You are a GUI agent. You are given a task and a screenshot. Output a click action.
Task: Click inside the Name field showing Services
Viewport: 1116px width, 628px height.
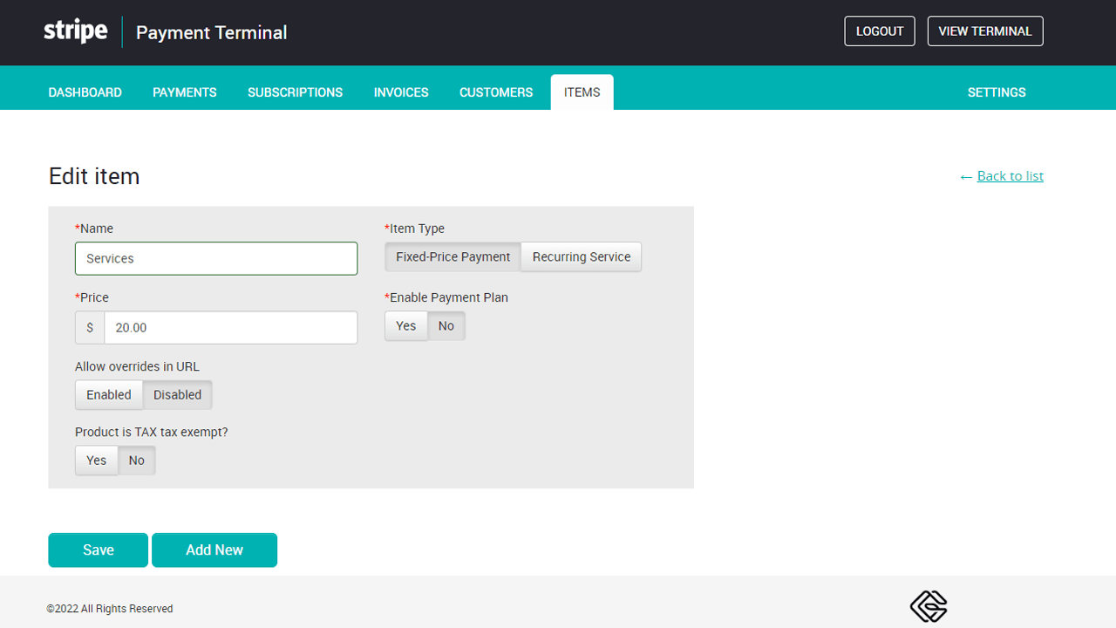pyautogui.click(x=215, y=258)
